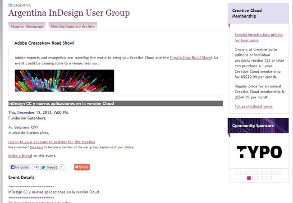
Task: Click the Twitter Tweet button
Action: [x=49, y=167]
